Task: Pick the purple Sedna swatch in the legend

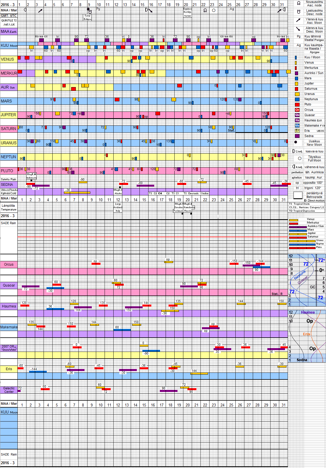Action: click(297, 136)
